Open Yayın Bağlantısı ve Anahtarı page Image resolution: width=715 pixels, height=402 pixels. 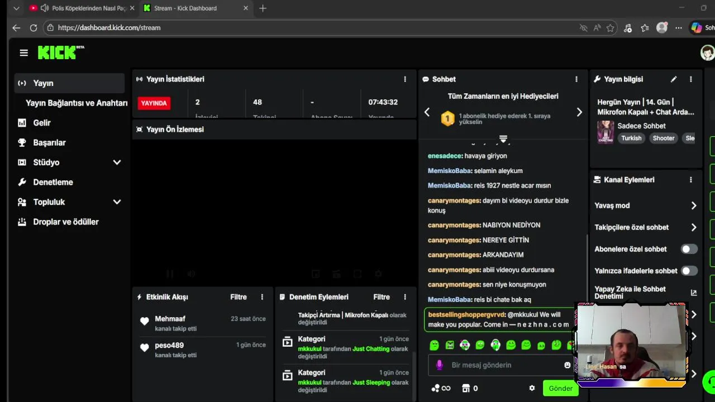click(x=77, y=103)
